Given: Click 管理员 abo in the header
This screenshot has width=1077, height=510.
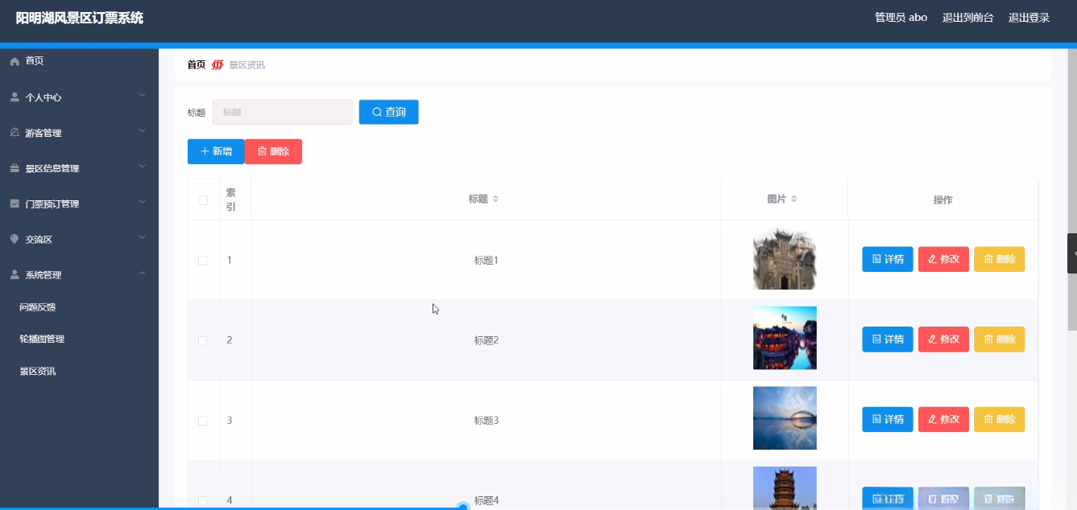Looking at the screenshot, I should click(x=901, y=18).
